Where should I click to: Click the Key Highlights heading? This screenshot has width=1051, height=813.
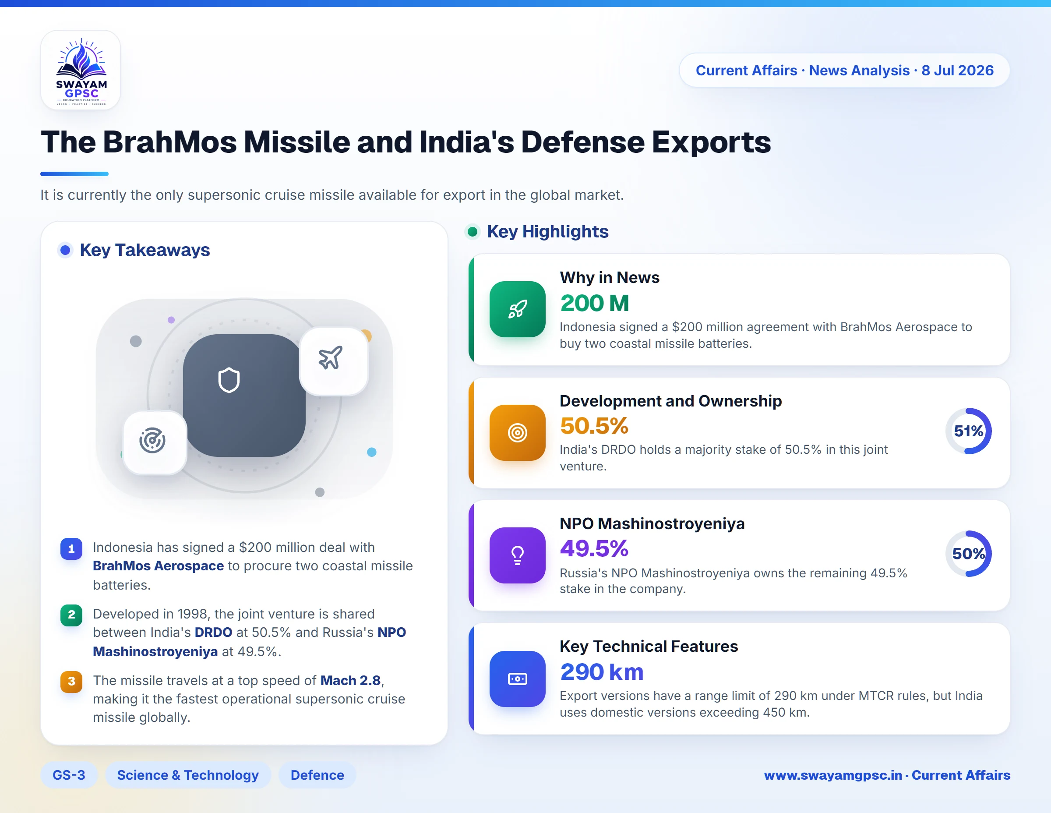click(x=548, y=232)
